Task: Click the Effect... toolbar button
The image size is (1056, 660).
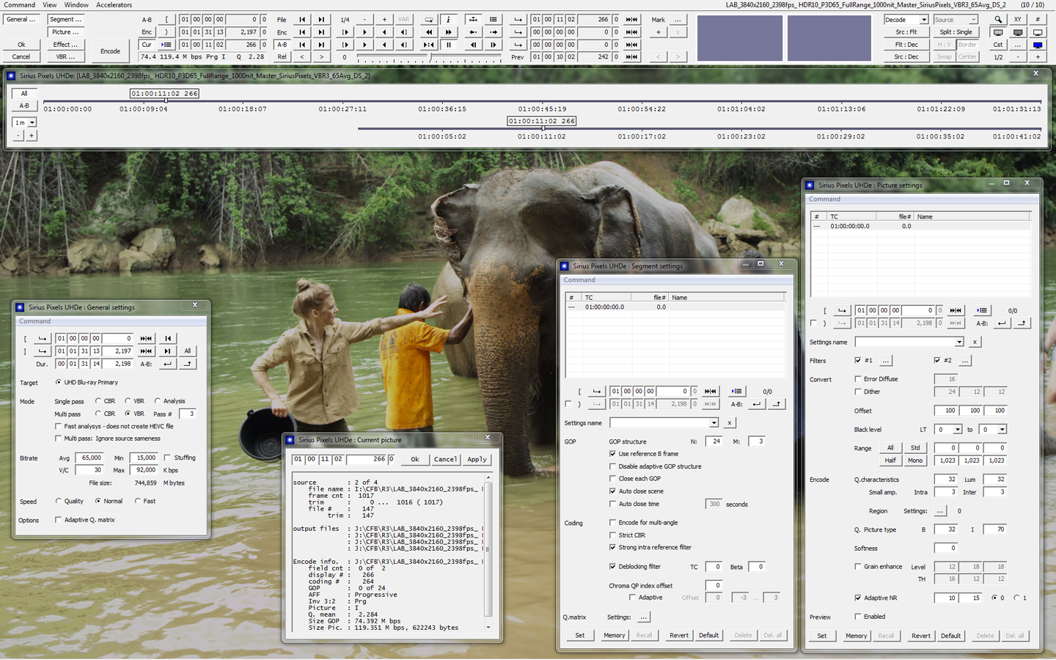Action: 66,45
